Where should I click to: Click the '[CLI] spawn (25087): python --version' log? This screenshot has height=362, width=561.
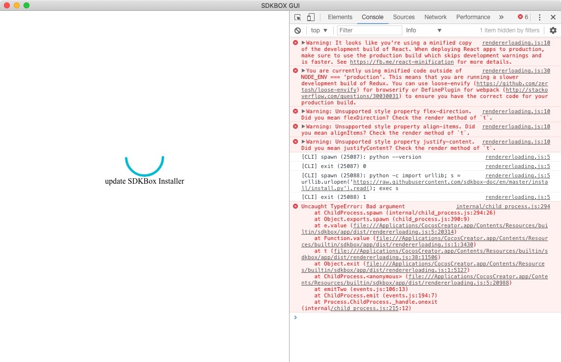pyautogui.click(x=362, y=157)
